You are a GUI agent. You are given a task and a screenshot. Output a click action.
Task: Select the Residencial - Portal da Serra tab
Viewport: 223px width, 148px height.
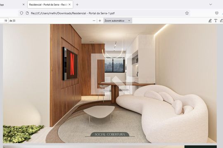tap(50, 5)
